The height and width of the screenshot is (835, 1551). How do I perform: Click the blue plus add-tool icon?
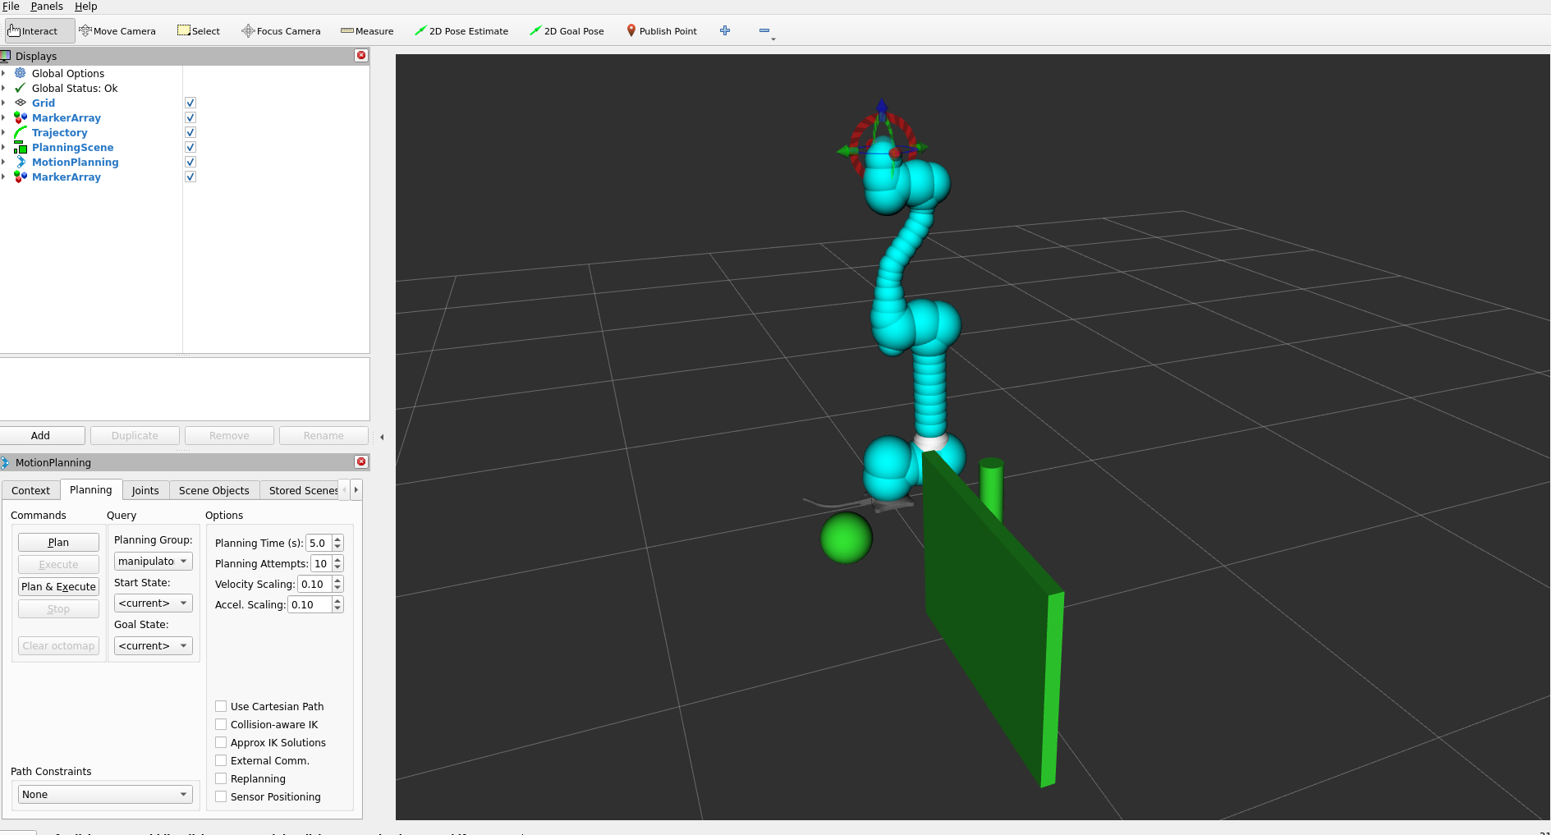tap(725, 31)
